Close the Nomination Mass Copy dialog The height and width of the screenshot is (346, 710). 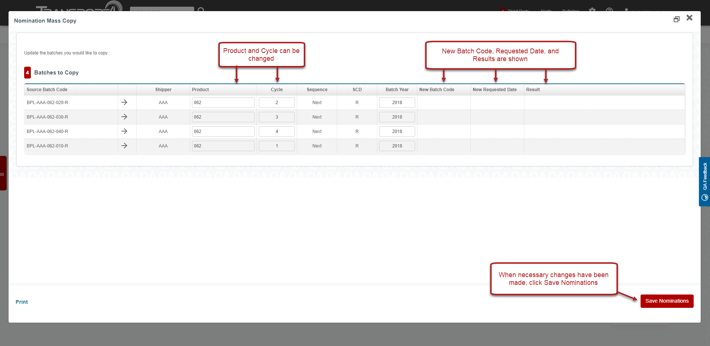(x=690, y=18)
